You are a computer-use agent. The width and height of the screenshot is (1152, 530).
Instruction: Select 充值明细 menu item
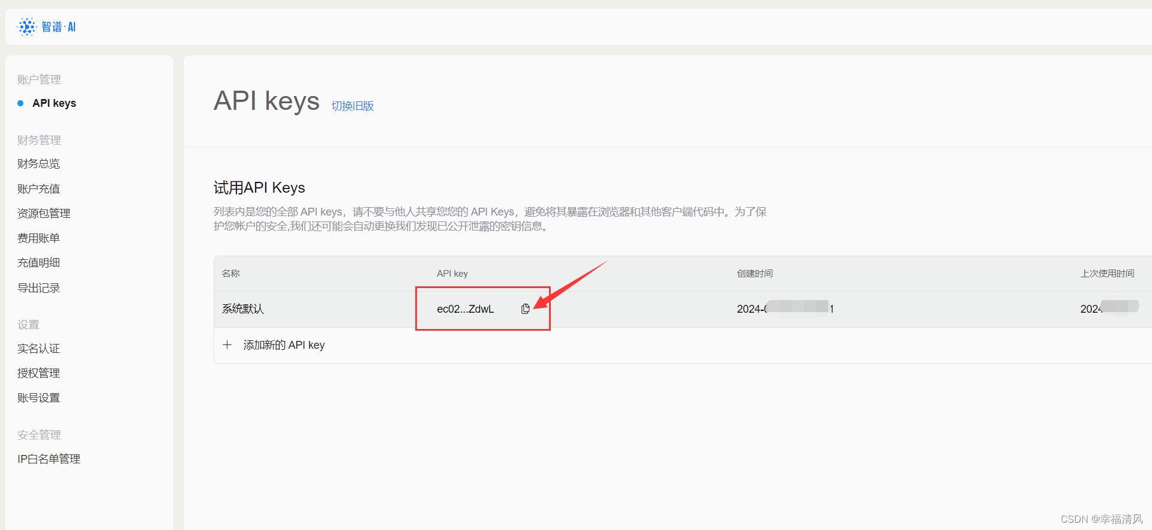(38, 263)
